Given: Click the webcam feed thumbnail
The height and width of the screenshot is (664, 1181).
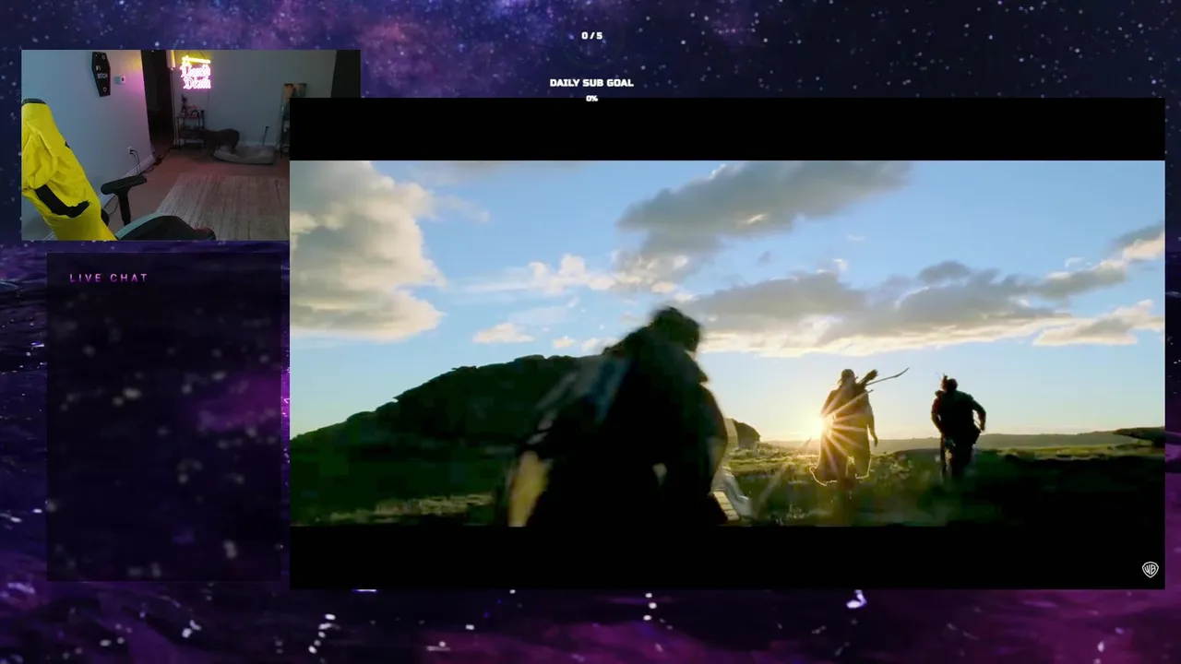Looking at the screenshot, I should 190,145.
